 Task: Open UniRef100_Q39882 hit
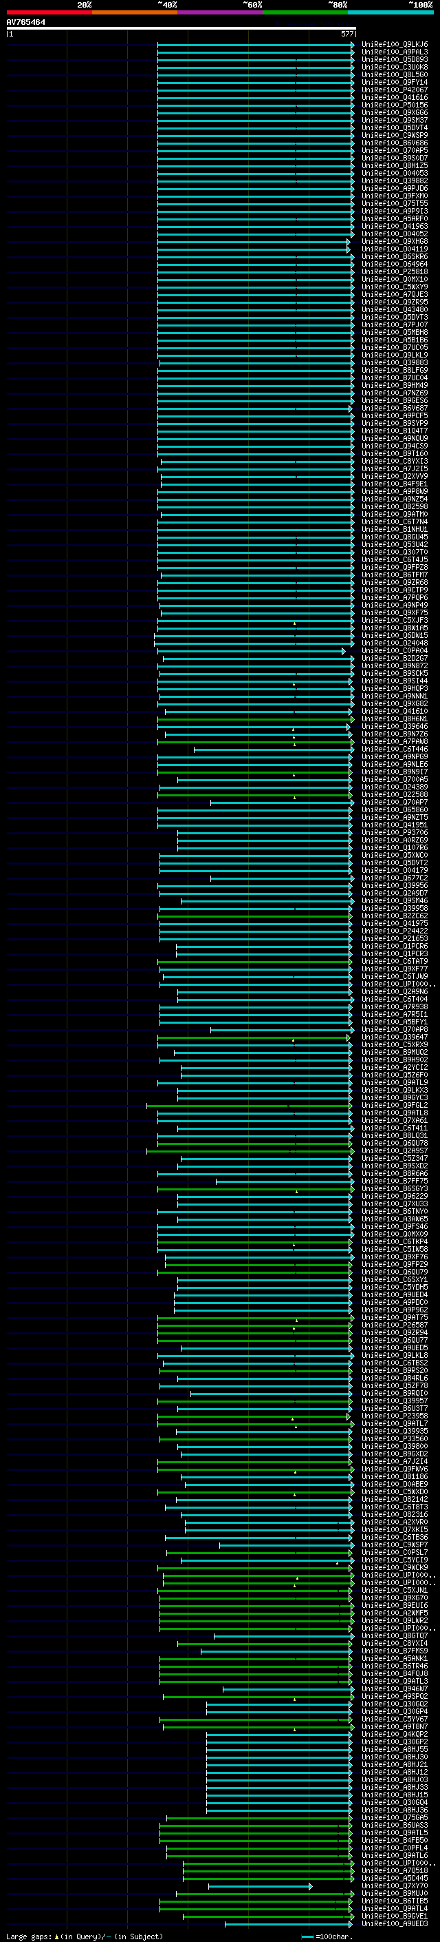tap(395, 181)
